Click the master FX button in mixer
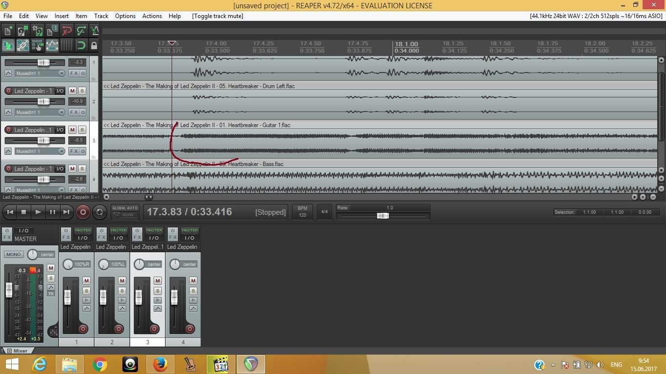The height and width of the screenshot is (374, 666). [7, 238]
